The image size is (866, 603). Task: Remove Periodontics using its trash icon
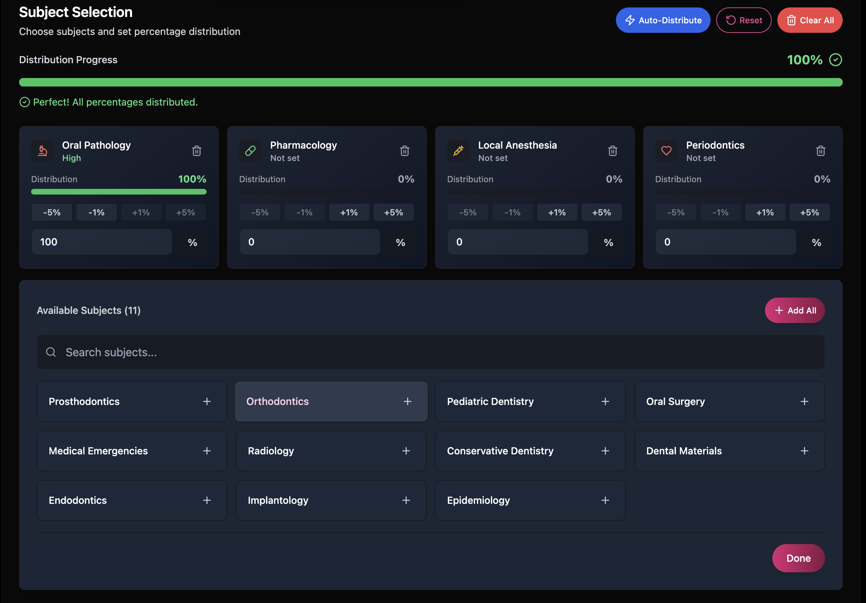[821, 150]
